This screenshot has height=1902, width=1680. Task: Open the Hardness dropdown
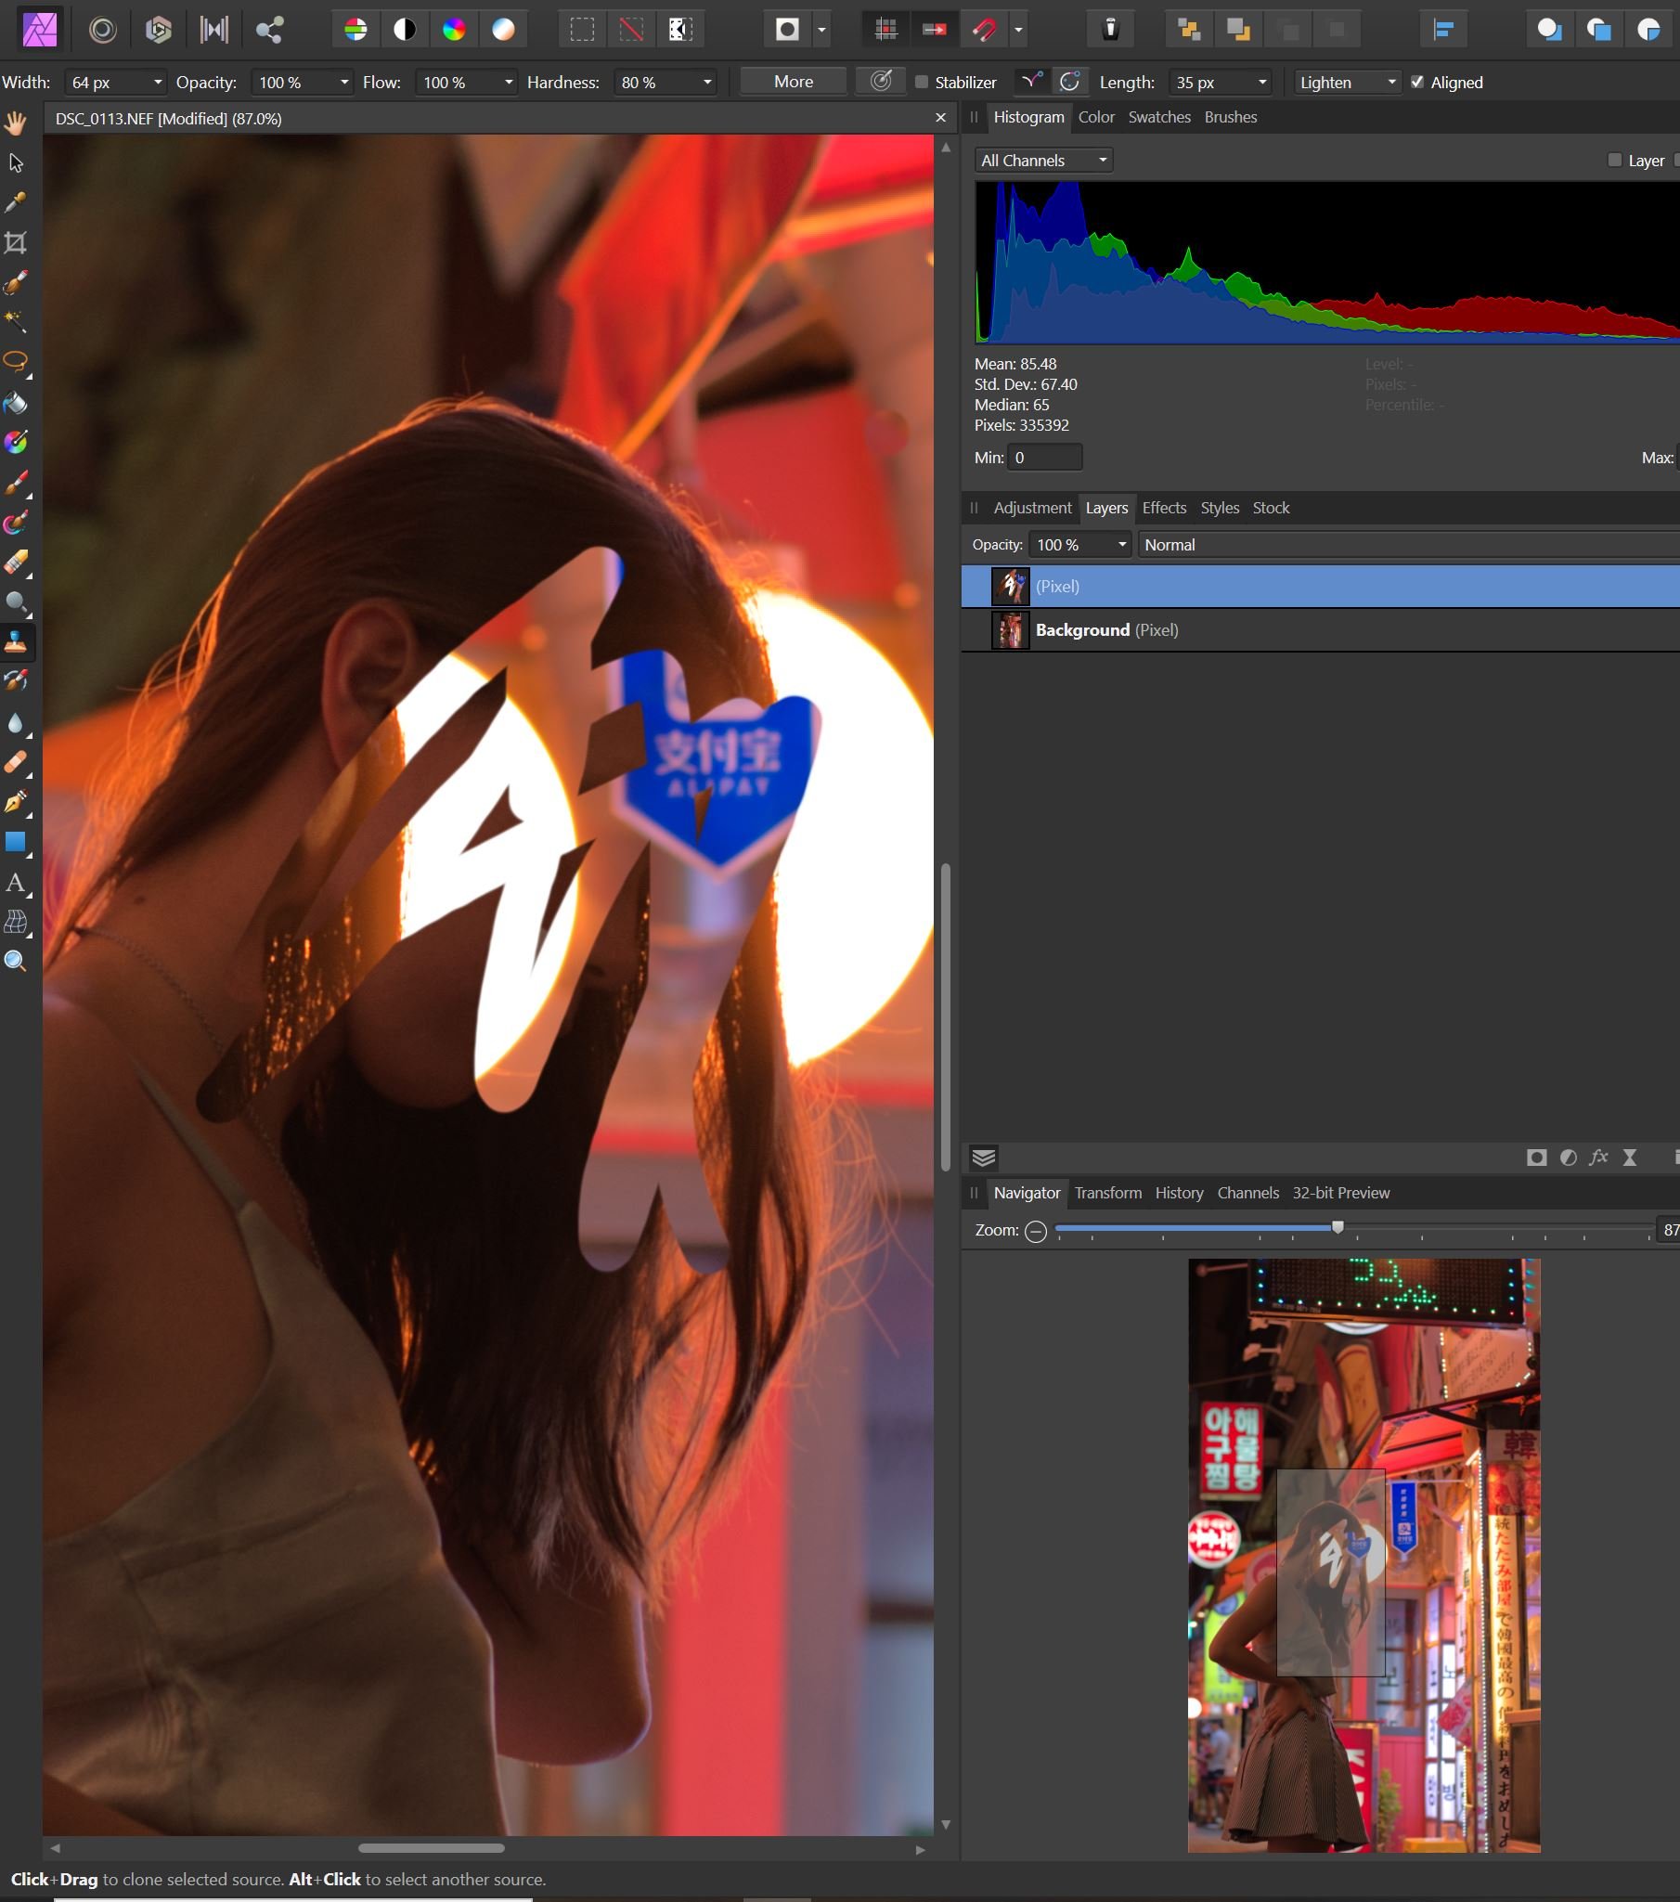tap(708, 83)
